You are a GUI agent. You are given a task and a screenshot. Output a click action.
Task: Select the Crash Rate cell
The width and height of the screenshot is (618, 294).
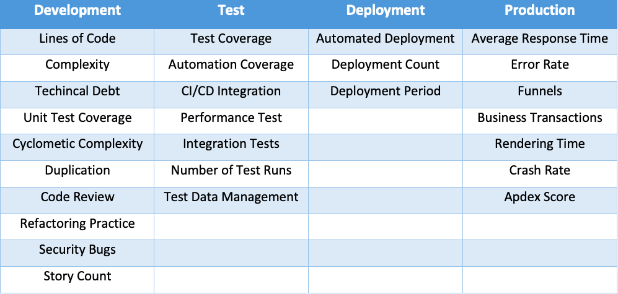[x=539, y=170]
